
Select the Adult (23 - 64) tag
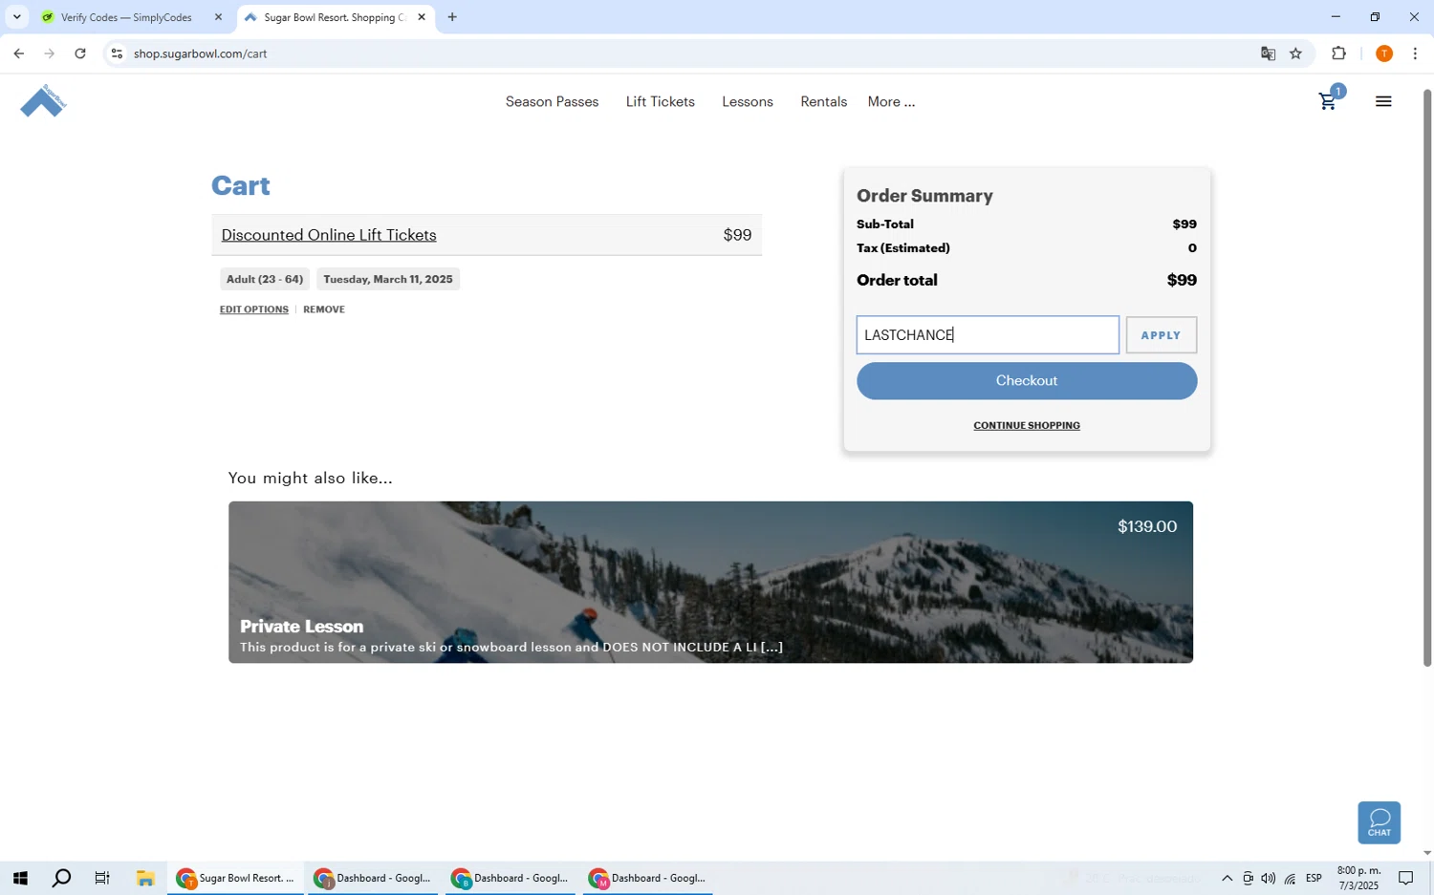tap(265, 279)
